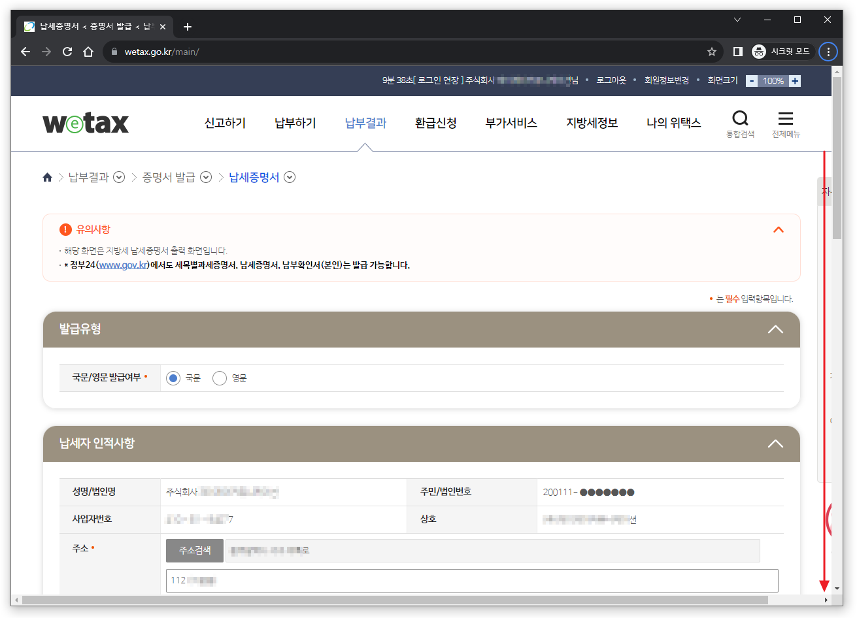The height and width of the screenshot is (618, 857).
Task: Click the detailed address input field
Action: pos(472,581)
